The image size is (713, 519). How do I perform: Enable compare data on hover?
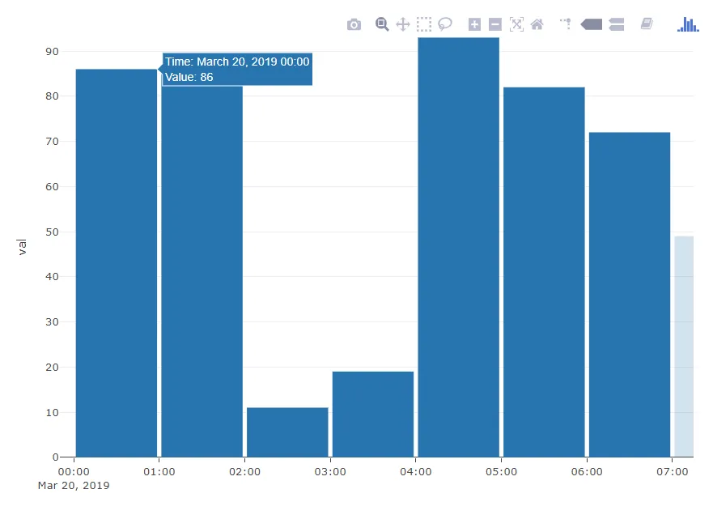[x=616, y=24]
